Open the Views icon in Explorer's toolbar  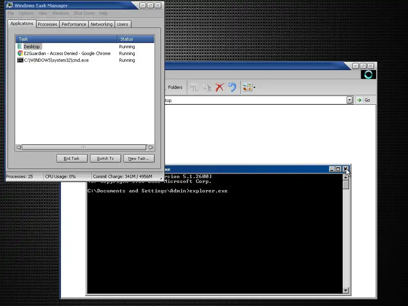pos(247,87)
